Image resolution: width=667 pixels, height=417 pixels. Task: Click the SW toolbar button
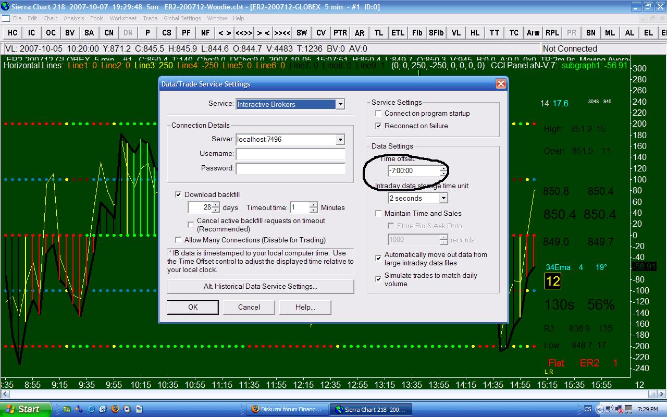pyautogui.click(x=302, y=33)
